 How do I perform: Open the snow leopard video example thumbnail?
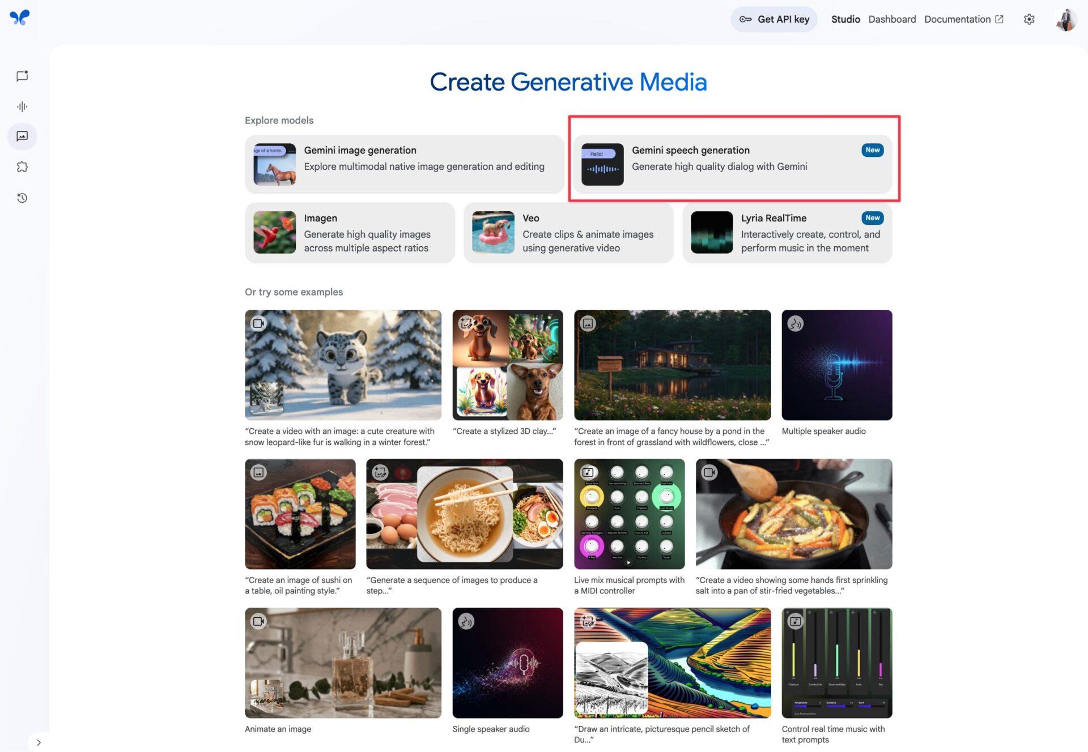point(343,365)
